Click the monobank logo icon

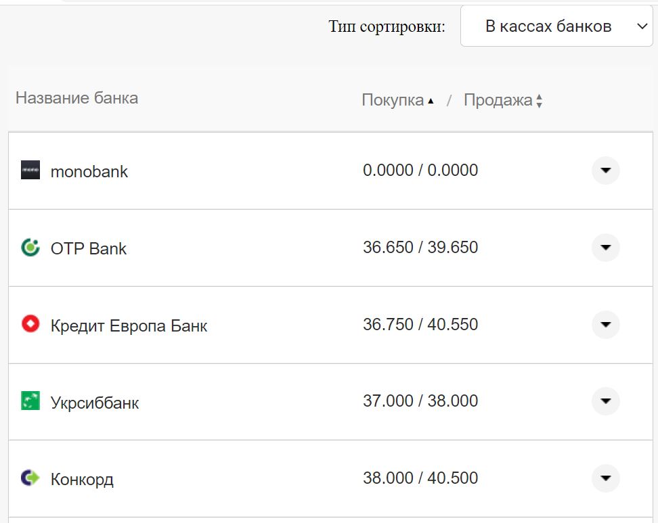pyautogui.click(x=32, y=170)
